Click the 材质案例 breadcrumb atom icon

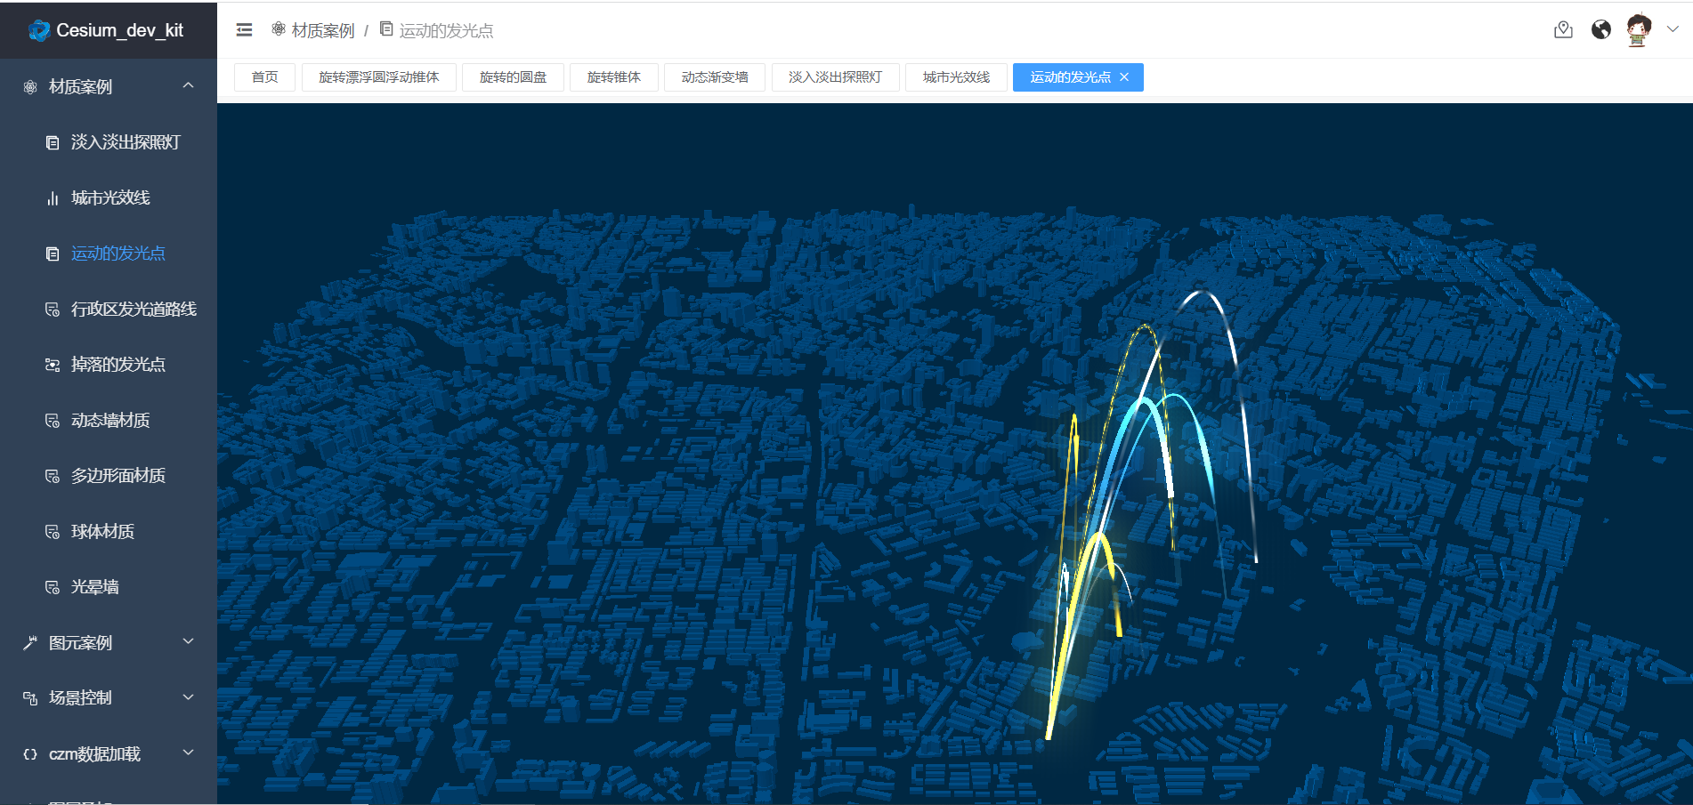(x=279, y=29)
